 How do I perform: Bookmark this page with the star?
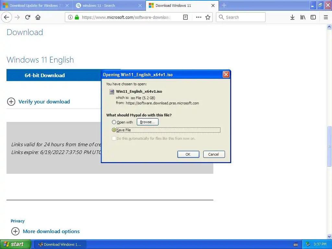point(208,18)
